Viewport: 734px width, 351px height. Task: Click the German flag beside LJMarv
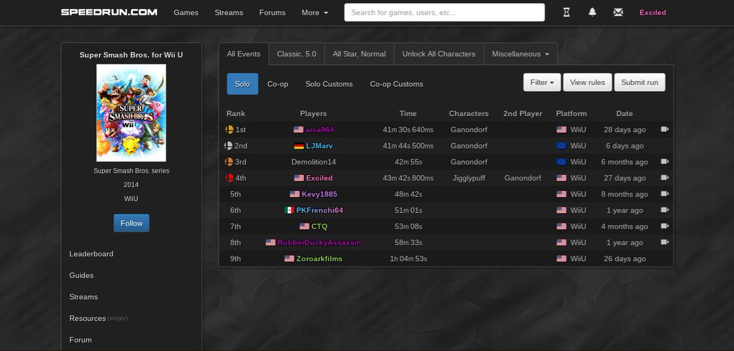299,146
